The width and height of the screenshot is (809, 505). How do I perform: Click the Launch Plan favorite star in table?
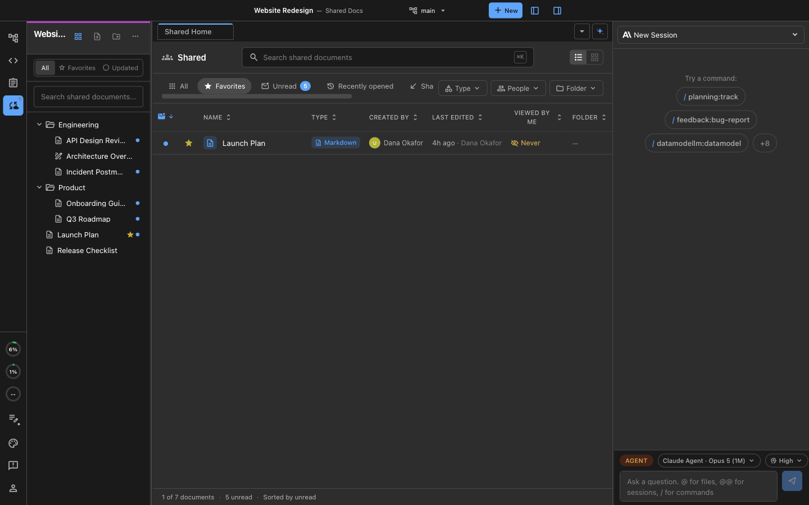pyautogui.click(x=189, y=143)
